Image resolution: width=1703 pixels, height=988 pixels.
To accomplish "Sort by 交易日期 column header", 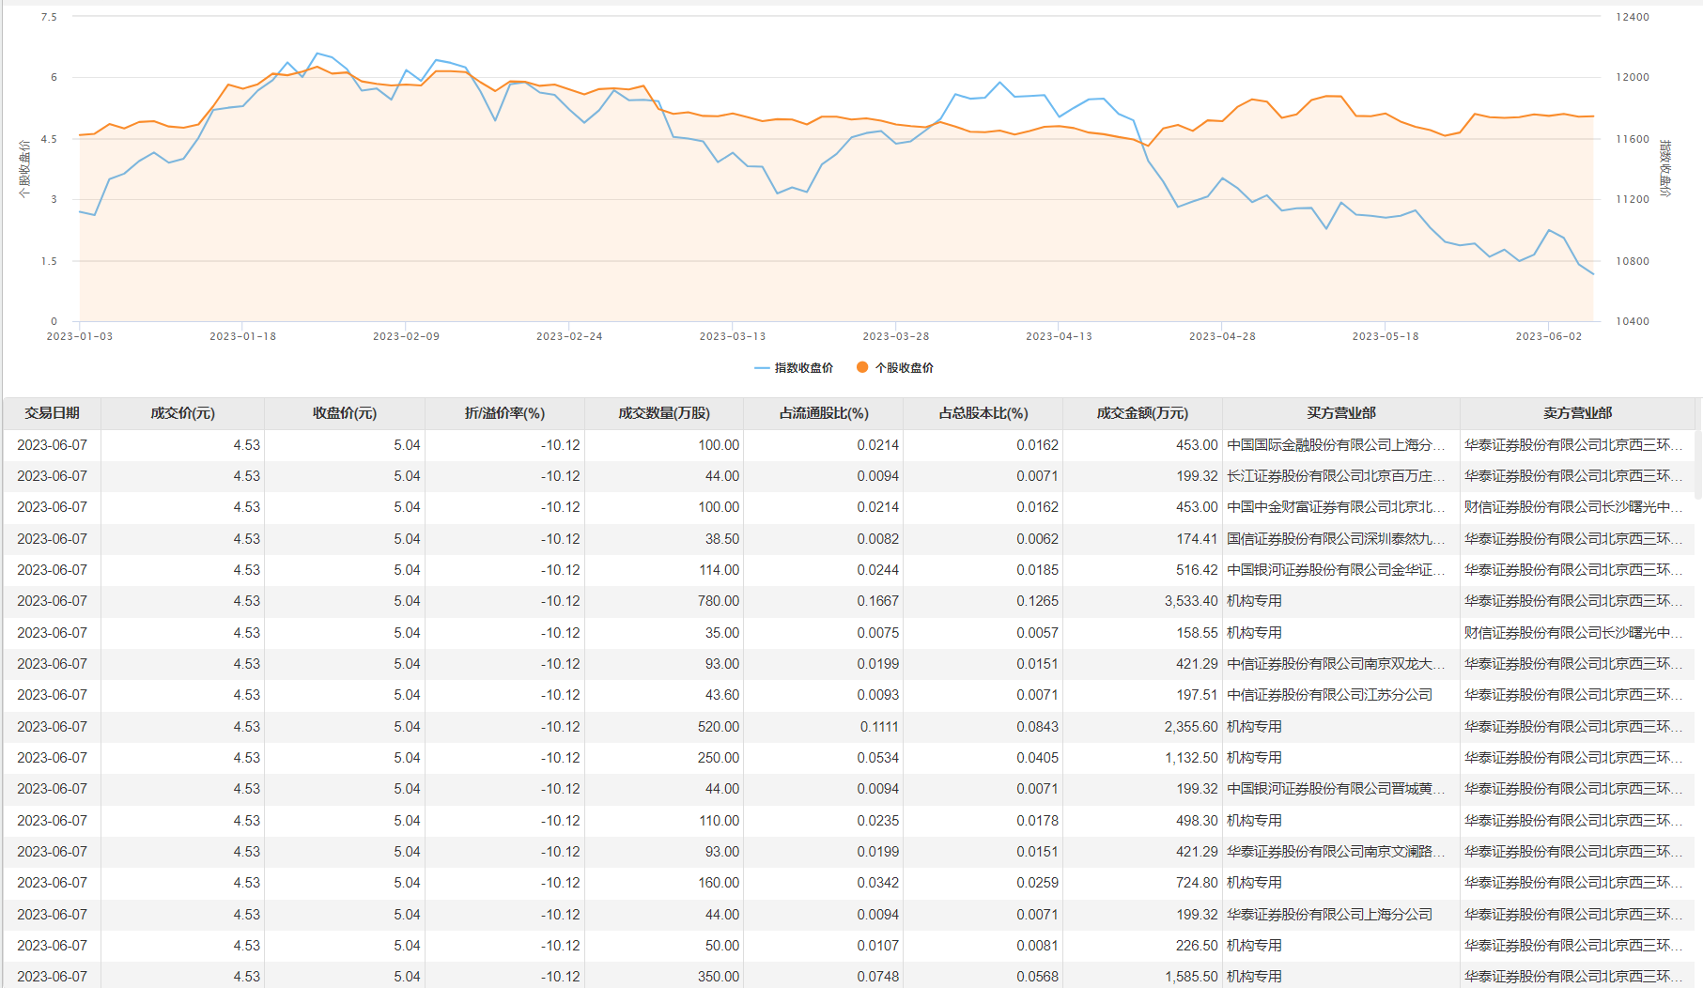I will pos(53,413).
